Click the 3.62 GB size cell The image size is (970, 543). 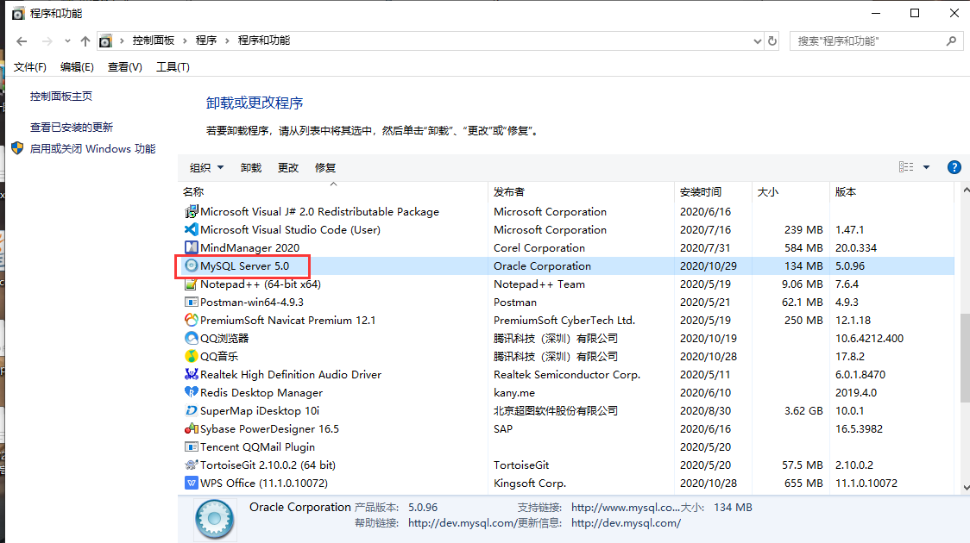(803, 411)
